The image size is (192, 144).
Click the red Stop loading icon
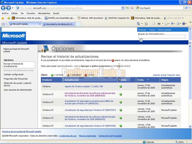pos(132,8)
